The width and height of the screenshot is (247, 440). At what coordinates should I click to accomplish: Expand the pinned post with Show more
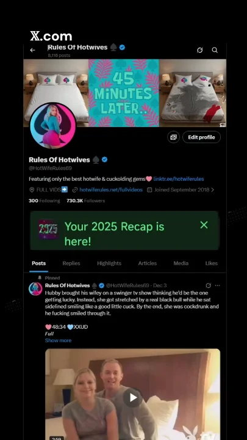pos(59,340)
